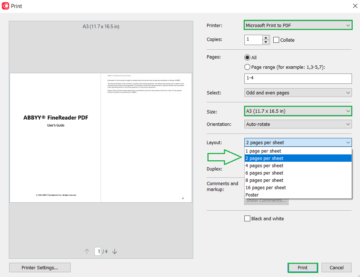360x277 pixels.
Task: Pick 16 pages per sheet option
Action: click(298, 188)
